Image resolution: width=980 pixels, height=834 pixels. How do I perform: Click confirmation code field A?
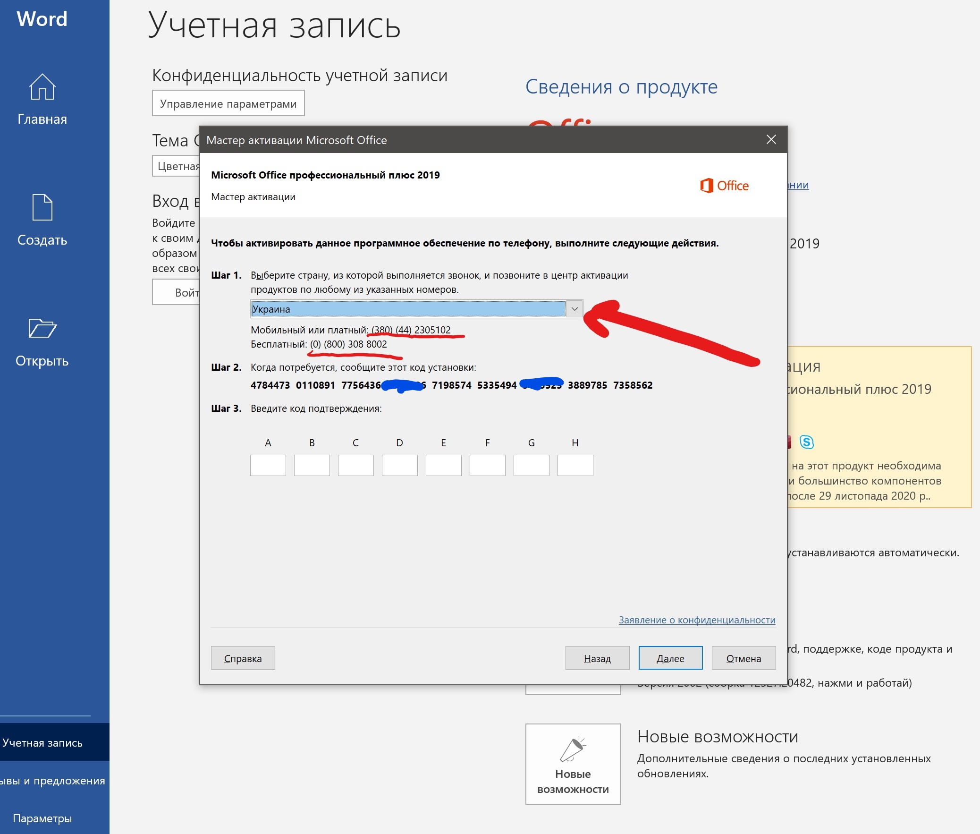pos(268,465)
